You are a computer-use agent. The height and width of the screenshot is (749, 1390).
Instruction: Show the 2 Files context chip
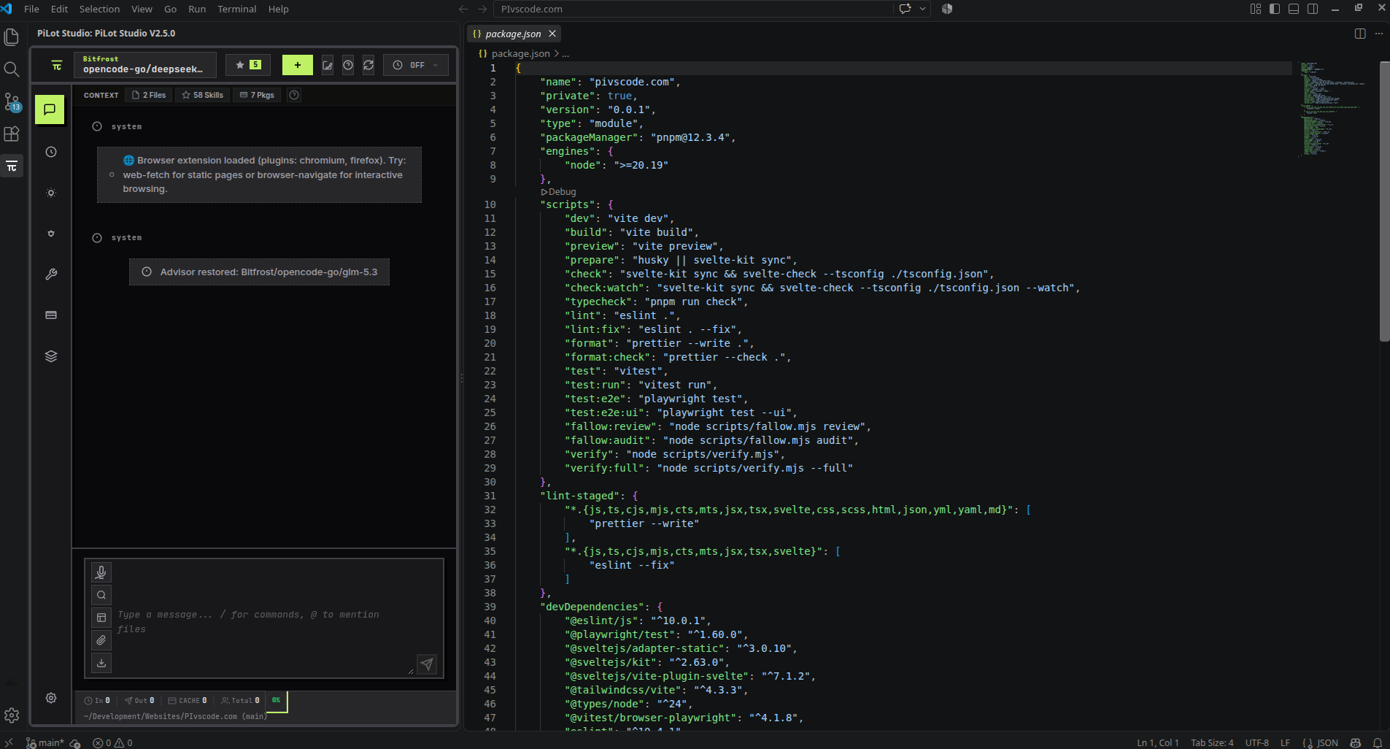click(x=149, y=95)
